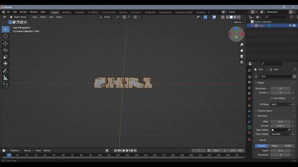
Task: Open the Playback dropdown in timeline
Action: [x=16, y=150]
